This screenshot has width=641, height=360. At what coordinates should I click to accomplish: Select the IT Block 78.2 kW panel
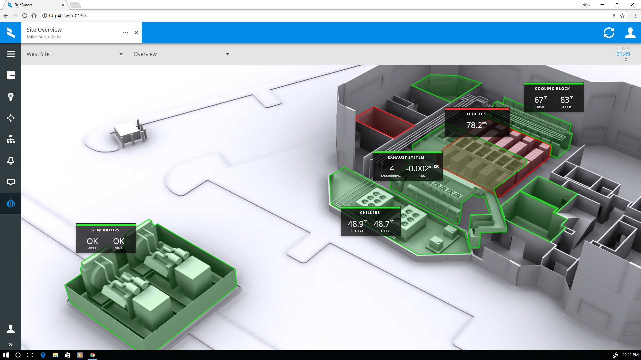(x=477, y=122)
